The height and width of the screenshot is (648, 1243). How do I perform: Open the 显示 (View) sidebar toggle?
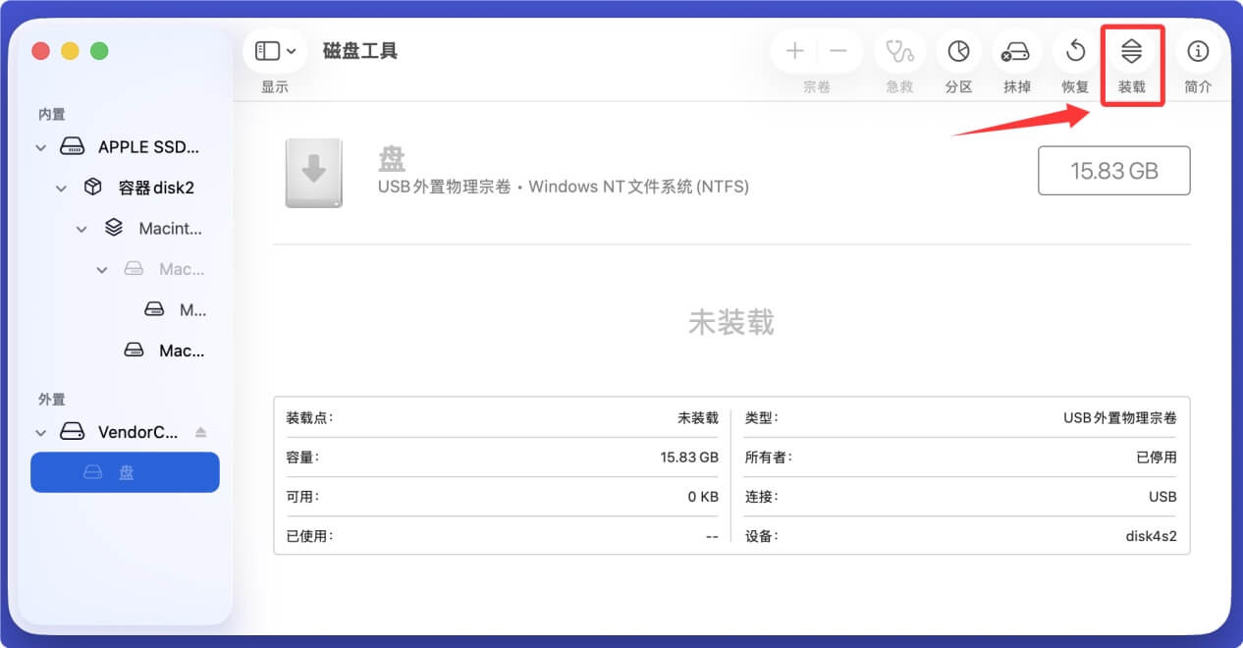point(266,51)
